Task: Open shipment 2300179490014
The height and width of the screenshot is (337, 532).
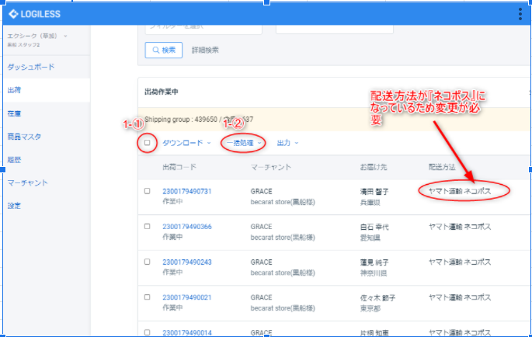Action: click(187, 332)
